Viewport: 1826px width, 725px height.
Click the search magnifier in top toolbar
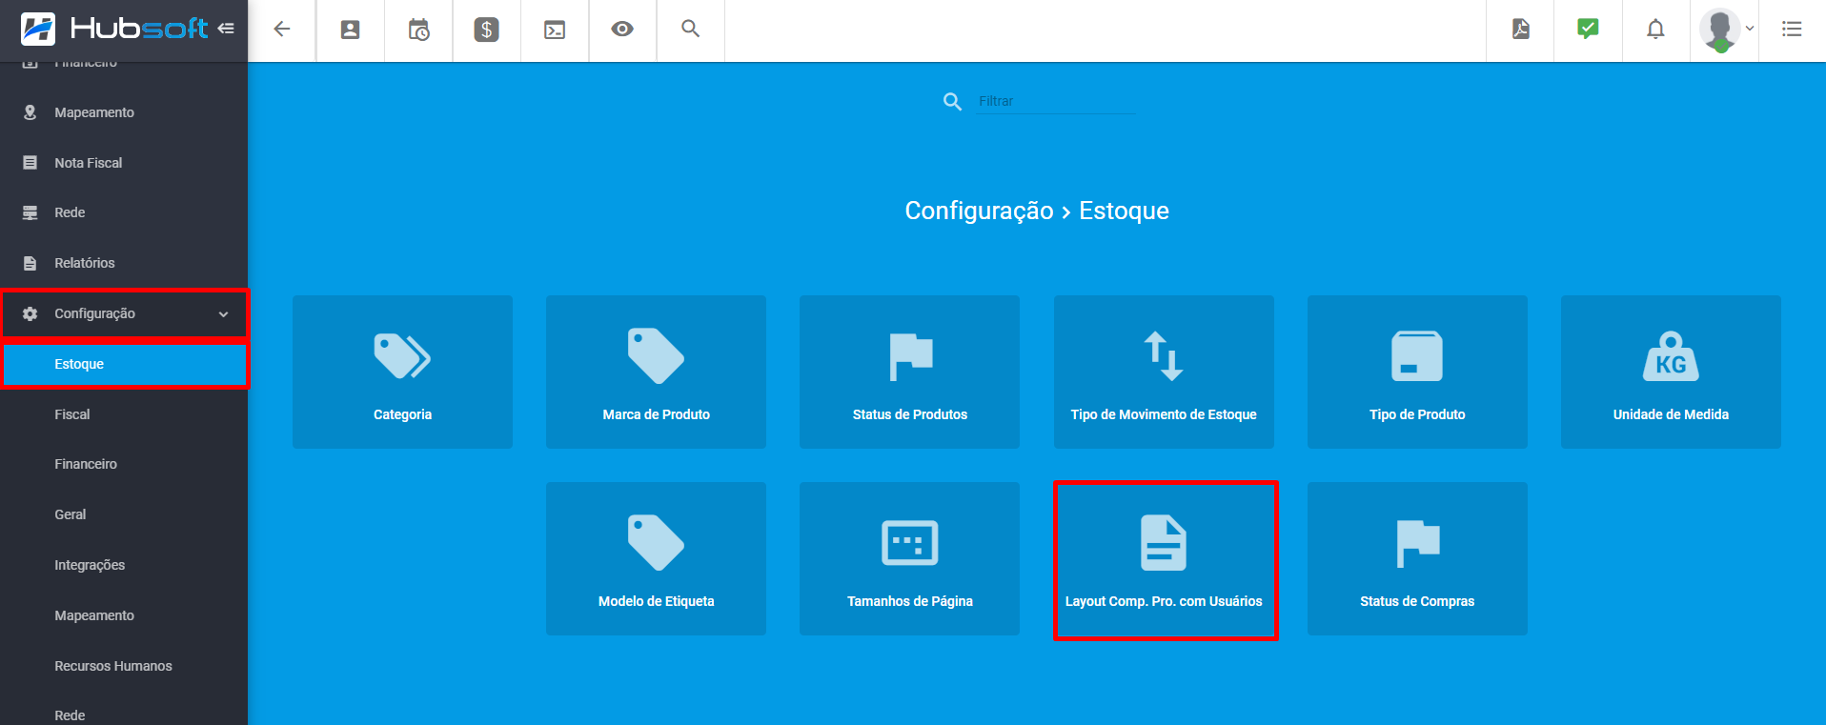pos(691,29)
